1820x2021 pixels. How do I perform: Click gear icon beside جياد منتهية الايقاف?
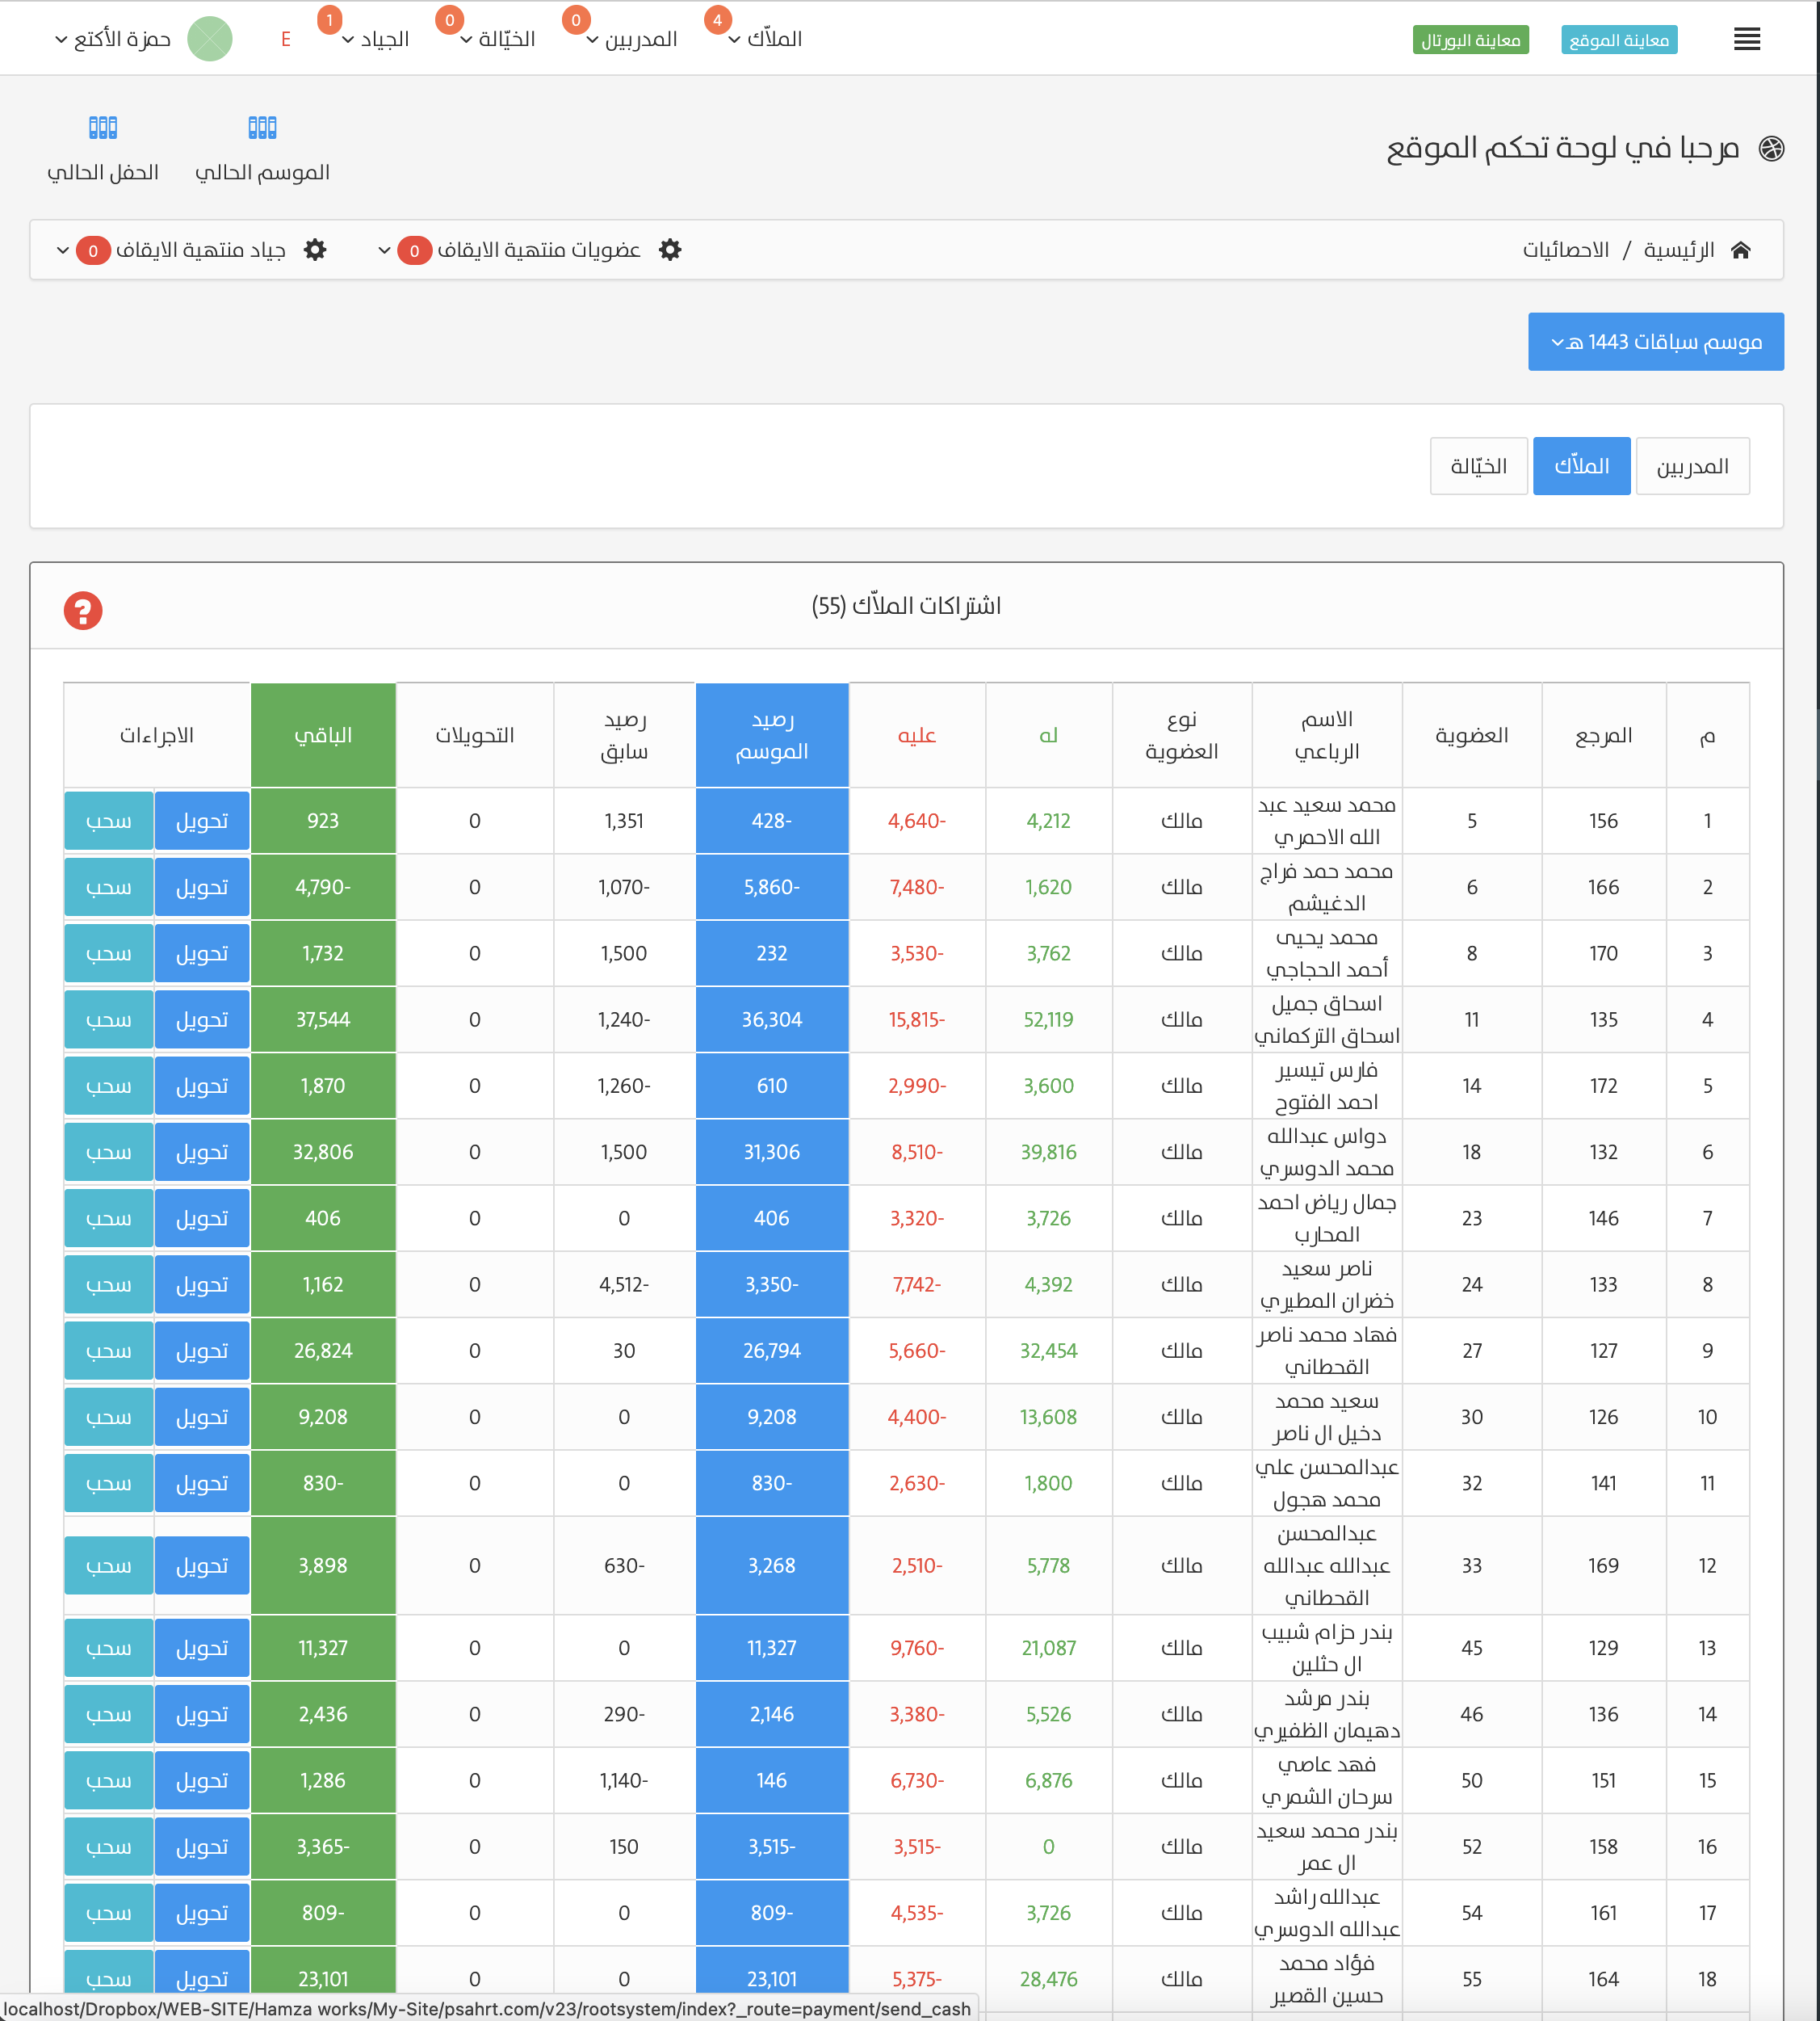click(x=315, y=250)
